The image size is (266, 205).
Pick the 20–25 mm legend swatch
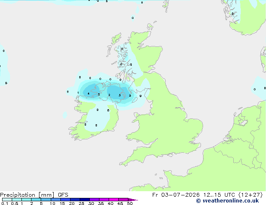pos(75,200)
